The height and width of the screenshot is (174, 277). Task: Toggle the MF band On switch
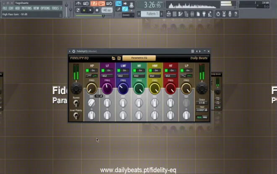139,70
